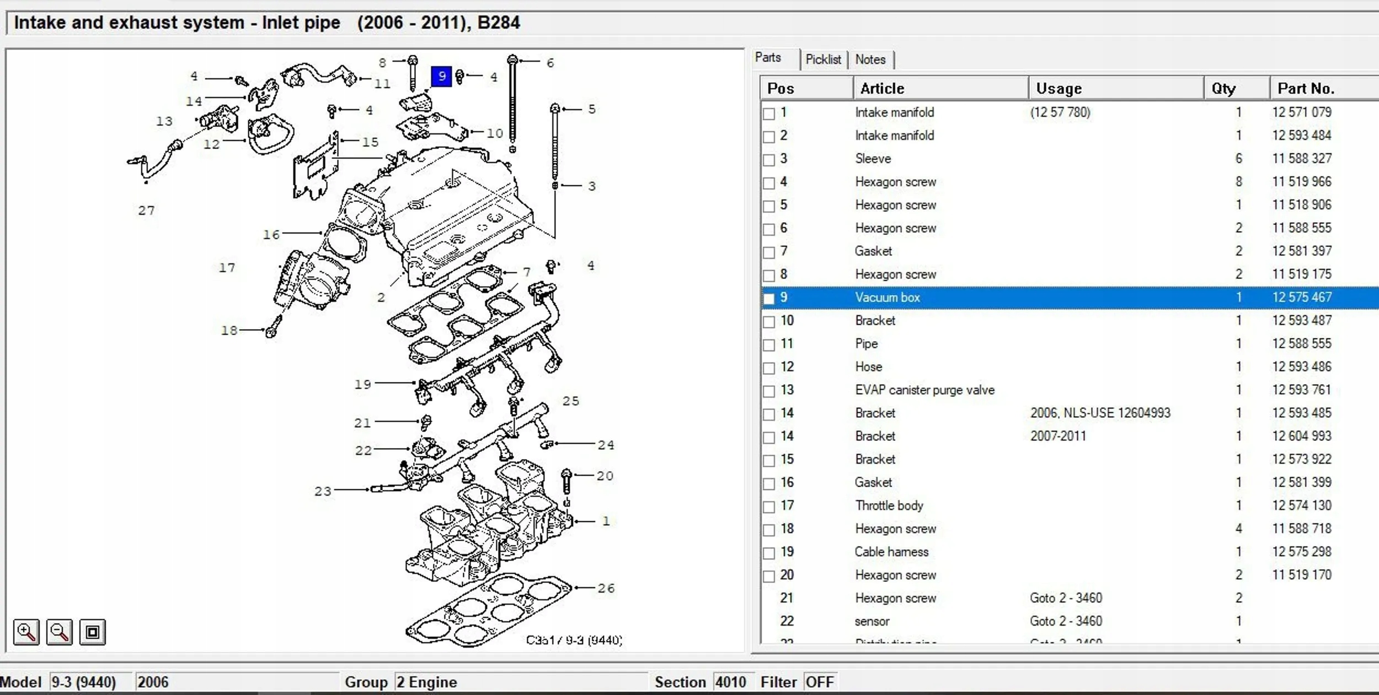Click the fit-to-window diagram icon

92,632
